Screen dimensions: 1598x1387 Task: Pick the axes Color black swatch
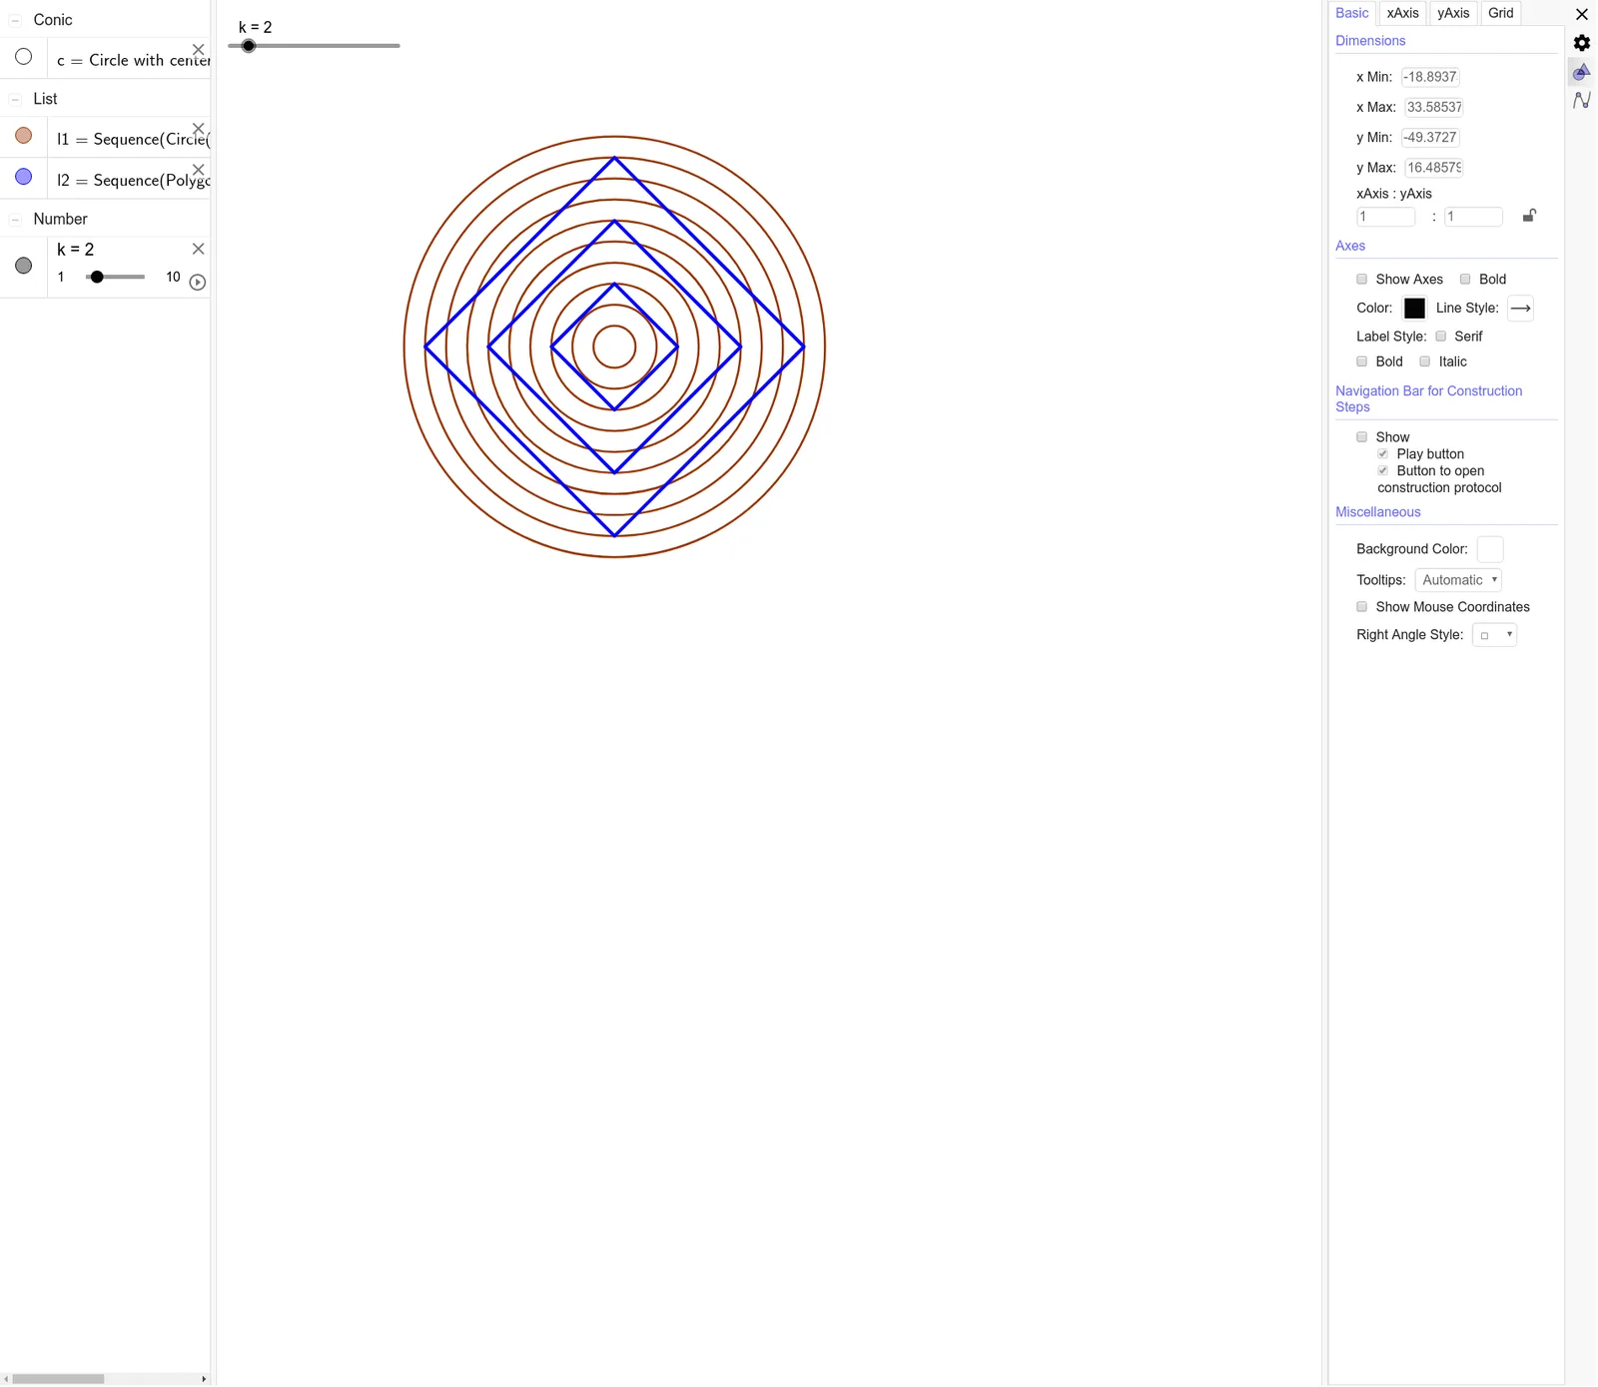[x=1414, y=308]
